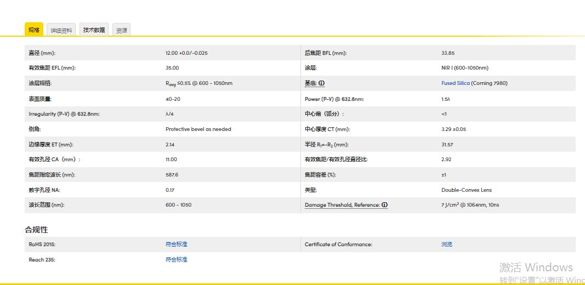This screenshot has width=585, height=285.
Task: Click the 7 J/cm² damage threshold value
Action: click(470, 205)
